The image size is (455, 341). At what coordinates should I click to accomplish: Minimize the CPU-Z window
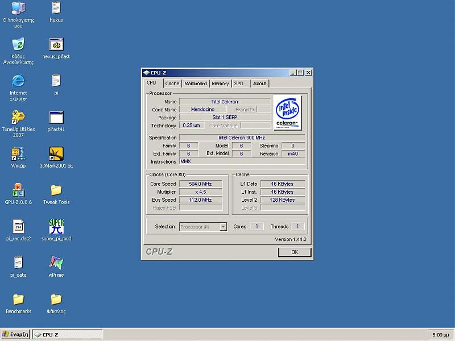[292, 73]
